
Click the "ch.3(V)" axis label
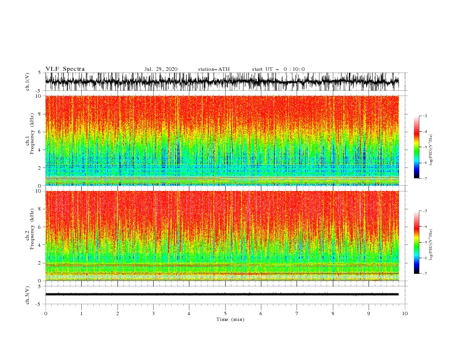28,295
